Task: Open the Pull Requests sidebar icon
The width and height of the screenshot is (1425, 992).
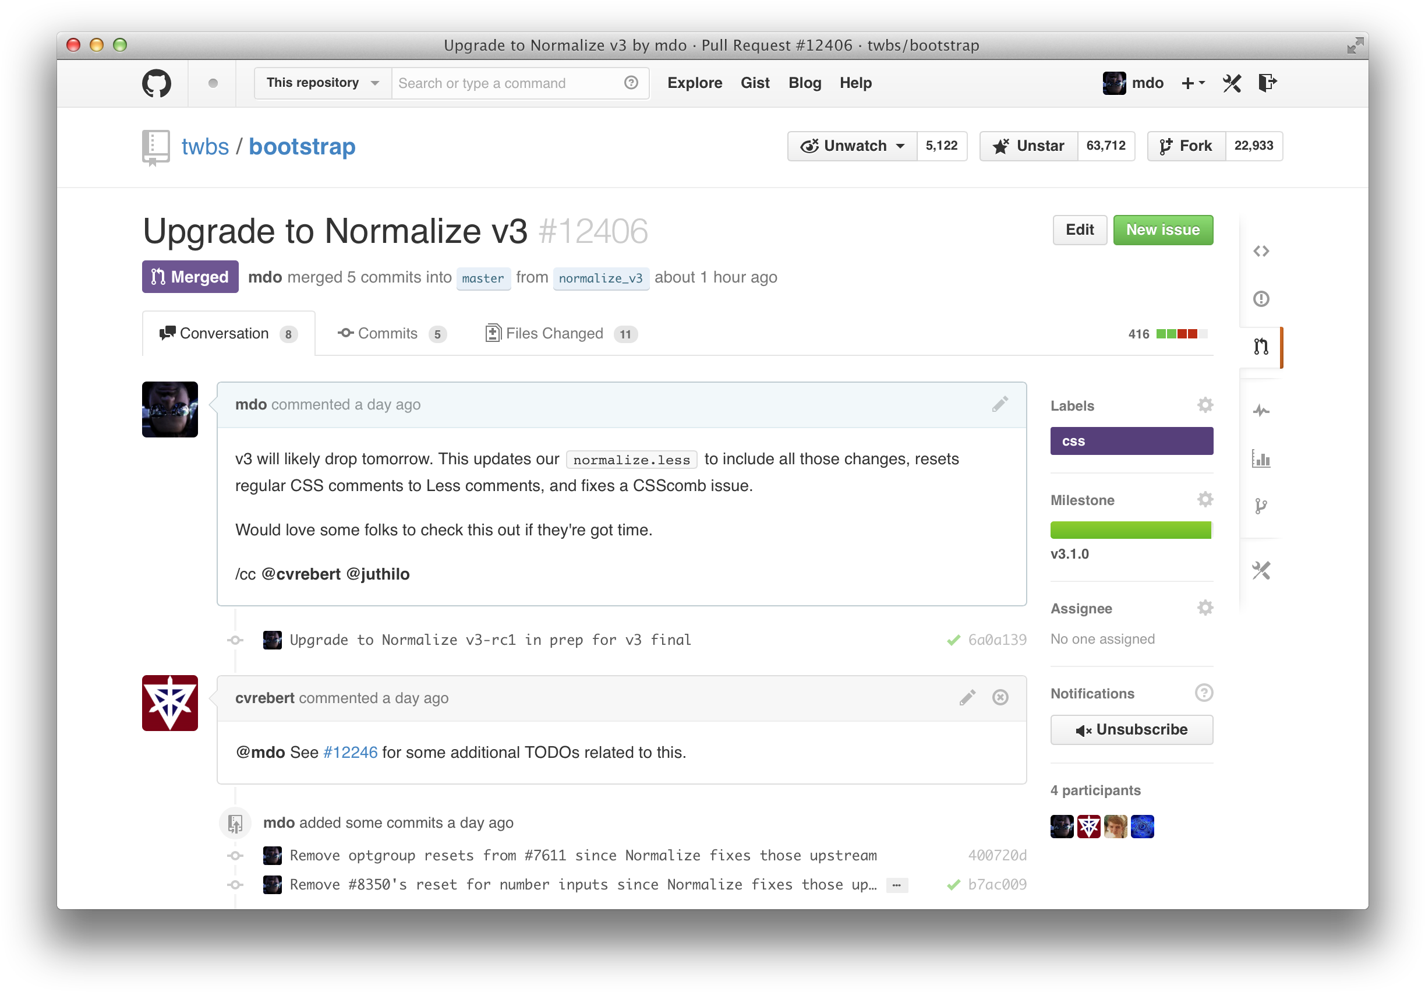Action: pyautogui.click(x=1261, y=347)
